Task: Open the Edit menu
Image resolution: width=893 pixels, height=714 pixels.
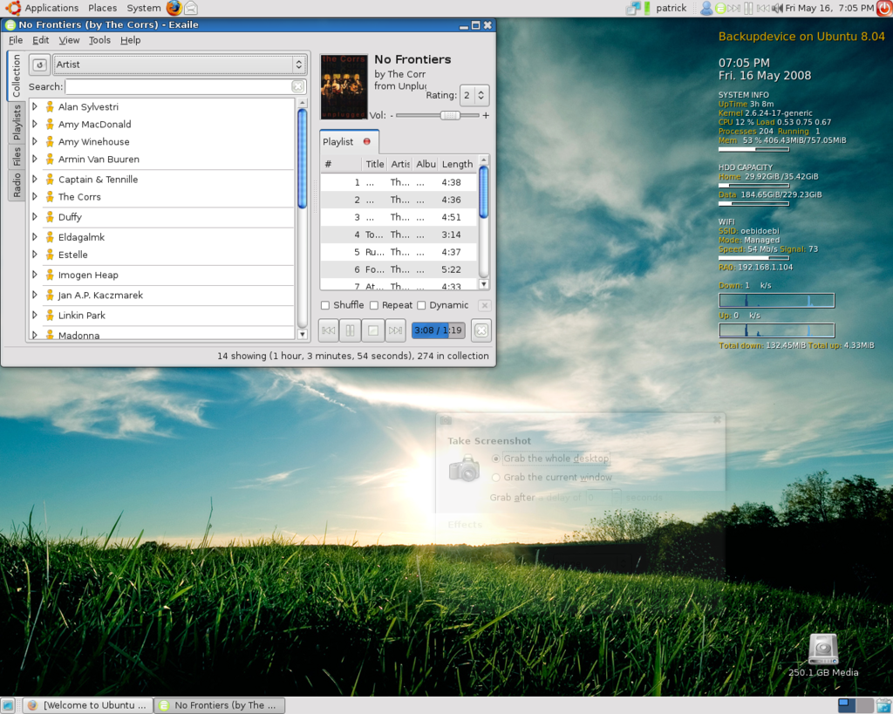Action: pyautogui.click(x=40, y=40)
